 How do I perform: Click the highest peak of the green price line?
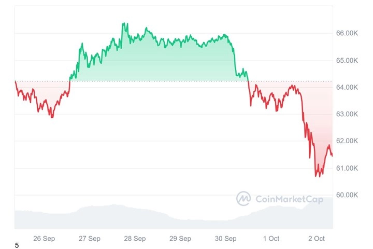pos(123,23)
